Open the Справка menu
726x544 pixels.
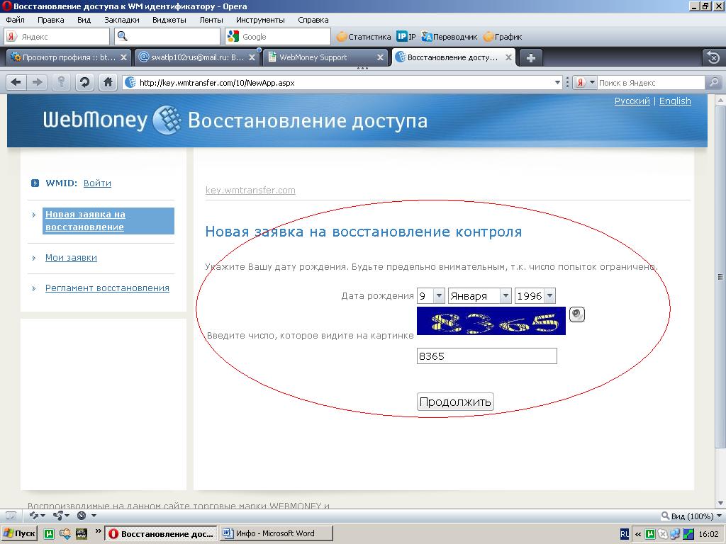313,20
